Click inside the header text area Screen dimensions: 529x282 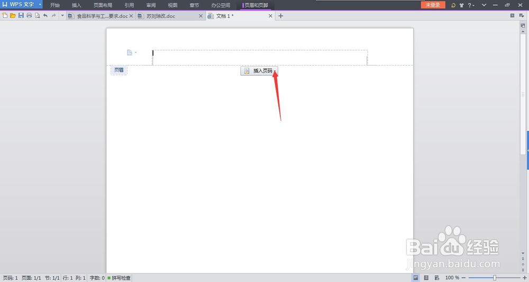click(260, 57)
